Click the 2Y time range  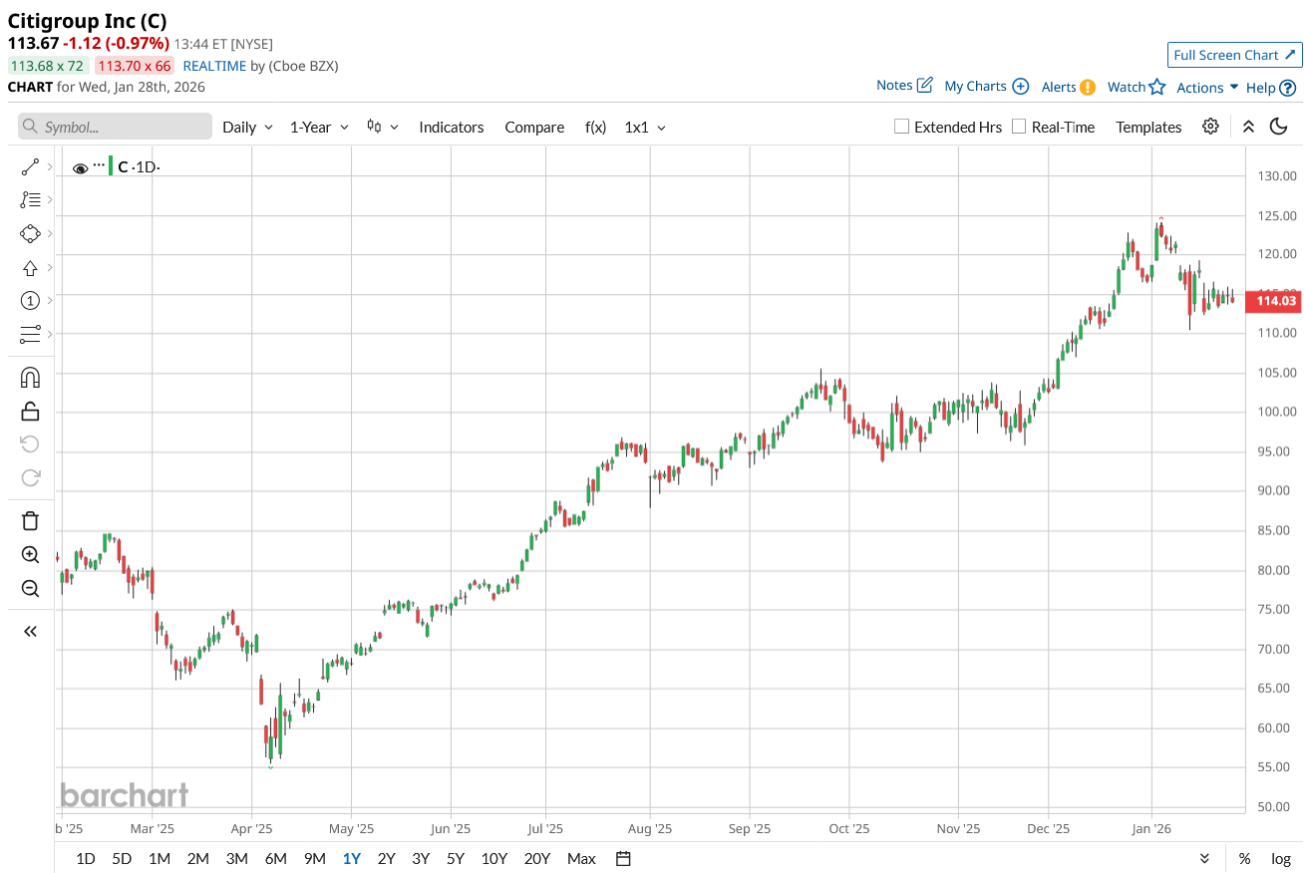[386, 859]
